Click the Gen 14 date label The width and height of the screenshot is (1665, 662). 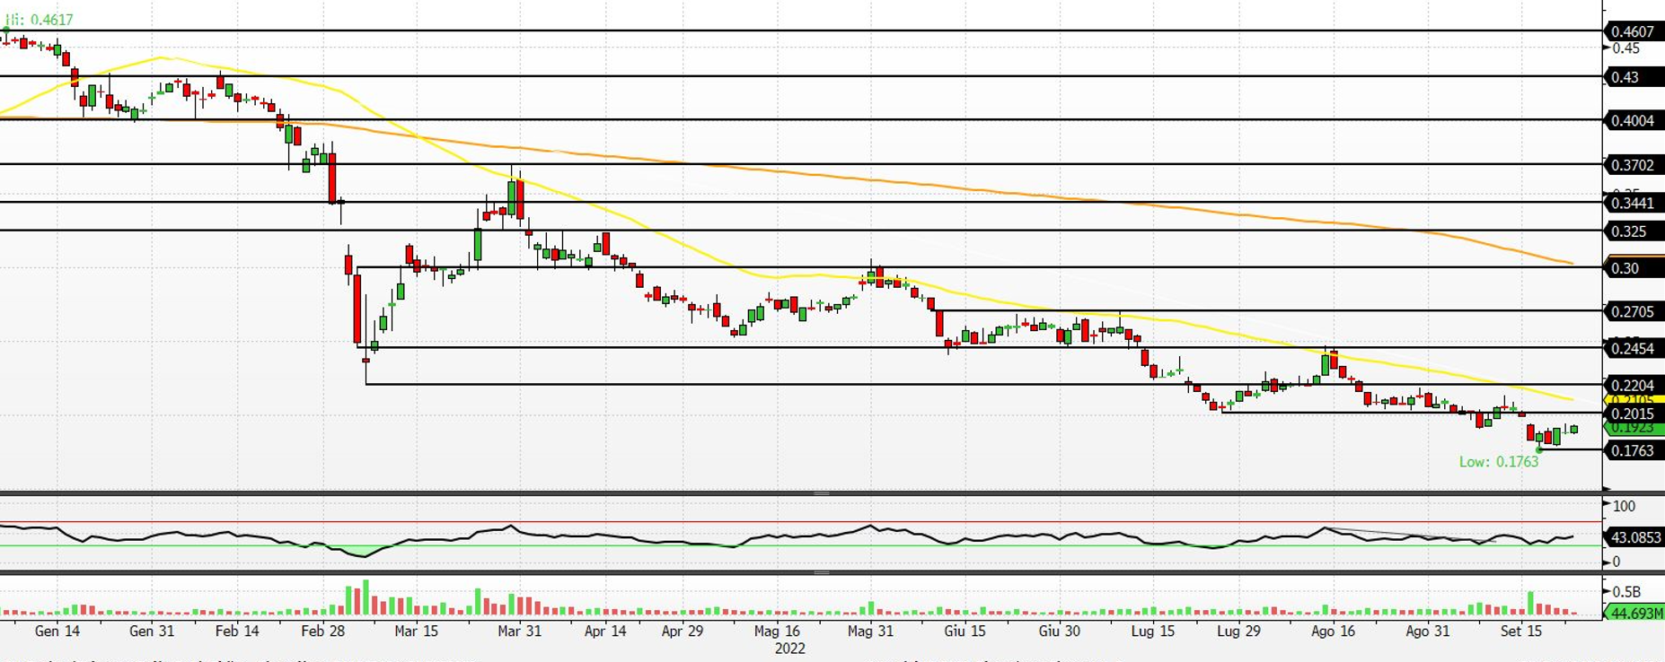point(57,632)
